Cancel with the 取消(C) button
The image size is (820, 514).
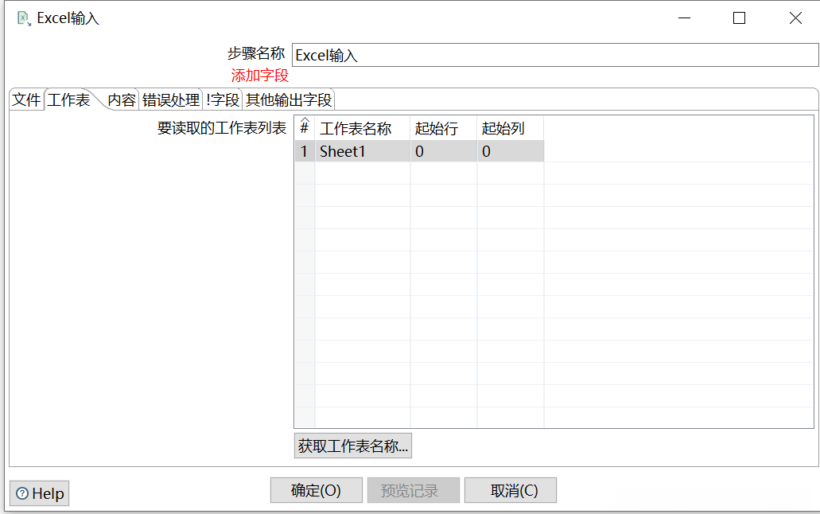click(511, 490)
